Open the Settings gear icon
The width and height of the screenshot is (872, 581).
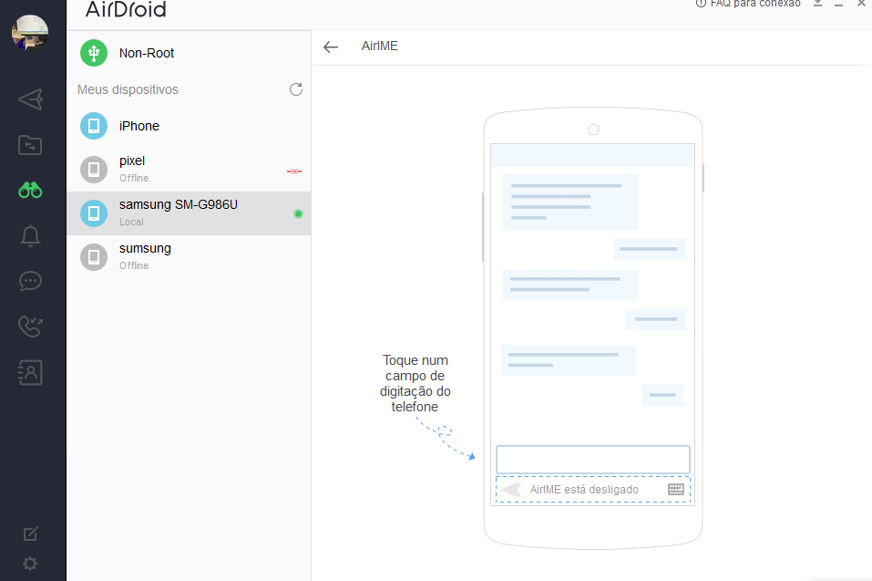(x=30, y=564)
